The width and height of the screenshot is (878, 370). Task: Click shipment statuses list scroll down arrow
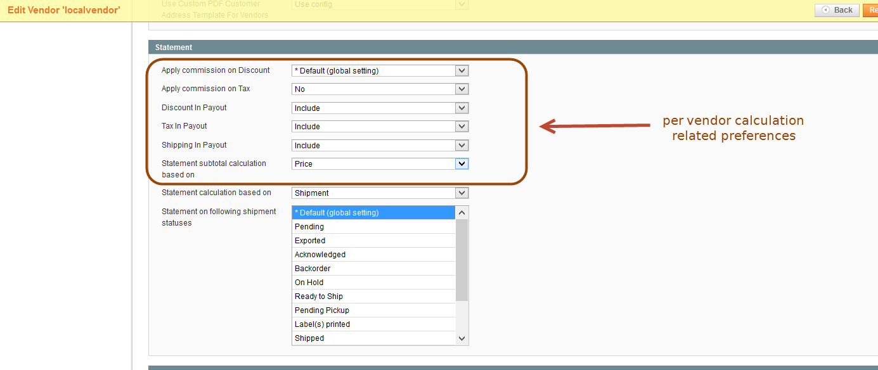(x=462, y=339)
